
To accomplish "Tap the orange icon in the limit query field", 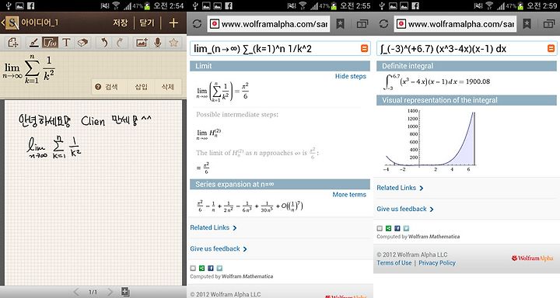I will [x=364, y=48].
